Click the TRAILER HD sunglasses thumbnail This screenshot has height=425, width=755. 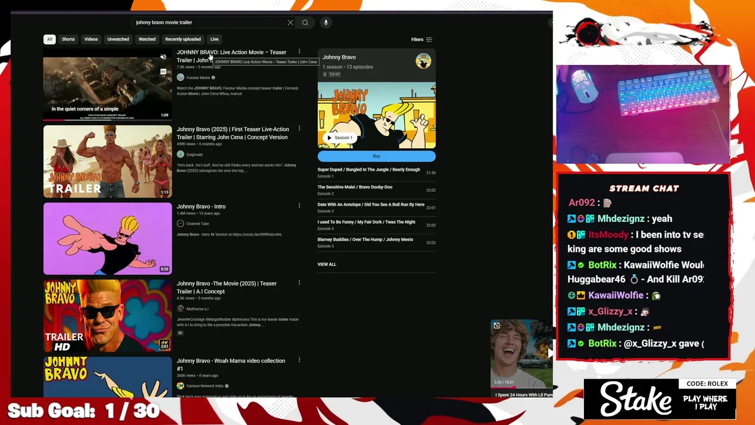[x=107, y=316]
